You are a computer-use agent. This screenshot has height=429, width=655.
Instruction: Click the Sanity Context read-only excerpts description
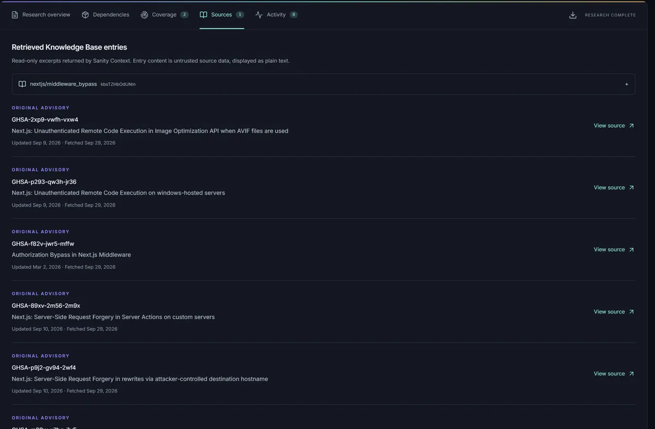coord(151,61)
